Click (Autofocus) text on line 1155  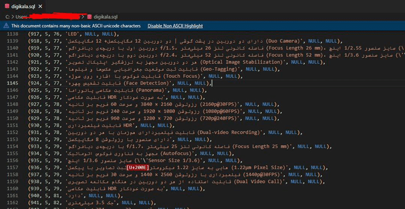179,154
